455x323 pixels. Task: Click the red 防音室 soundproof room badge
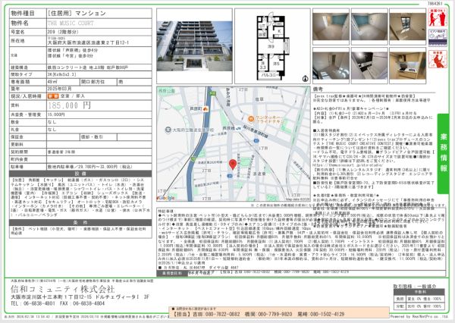point(438,59)
